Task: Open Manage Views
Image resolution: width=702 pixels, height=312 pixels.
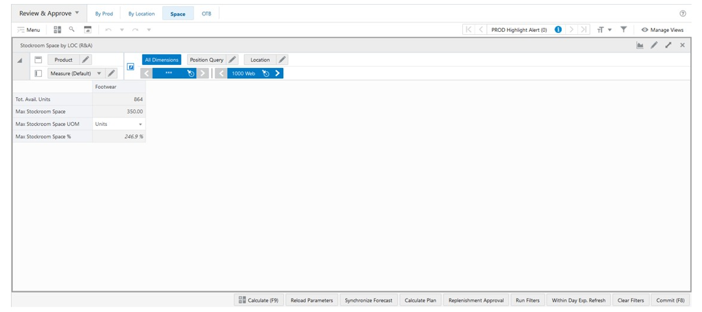Action: (662, 30)
